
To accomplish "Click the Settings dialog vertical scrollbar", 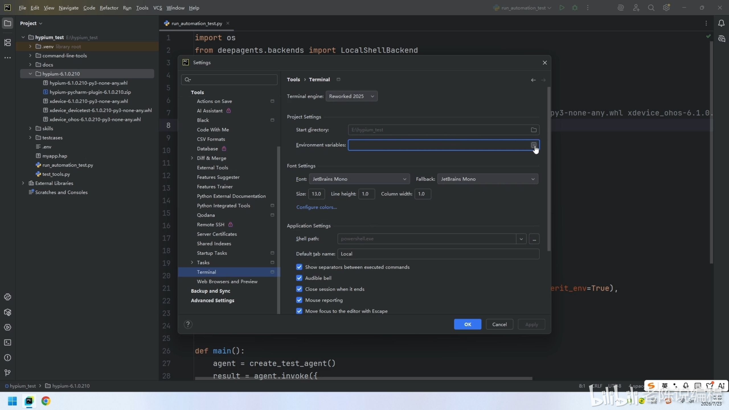I will pos(549,169).
